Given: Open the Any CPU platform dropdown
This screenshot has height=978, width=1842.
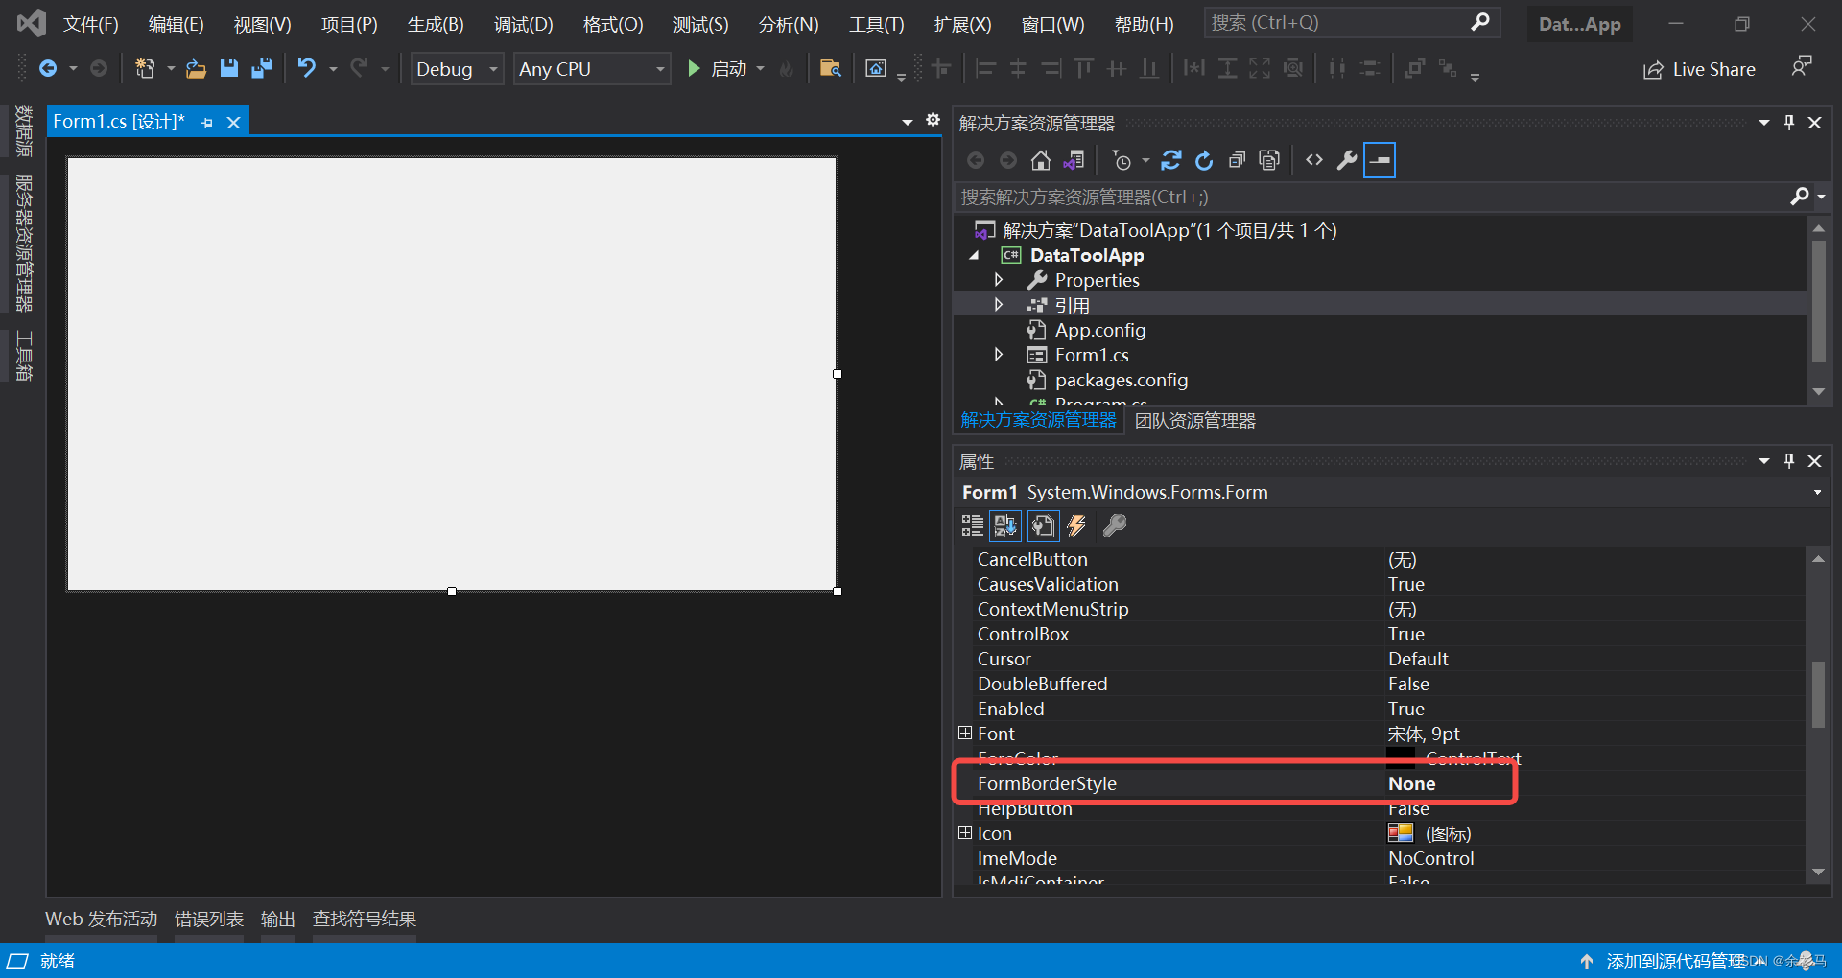Looking at the screenshot, I should (658, 68).
